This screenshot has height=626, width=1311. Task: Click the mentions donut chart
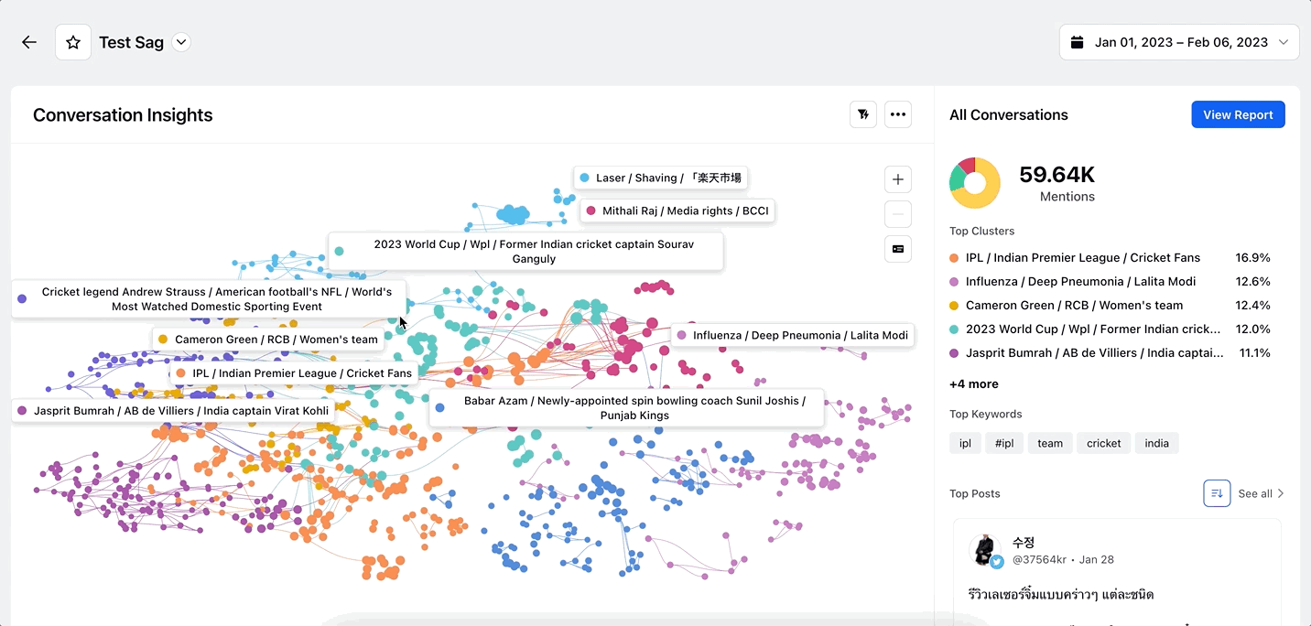[975, 183]
